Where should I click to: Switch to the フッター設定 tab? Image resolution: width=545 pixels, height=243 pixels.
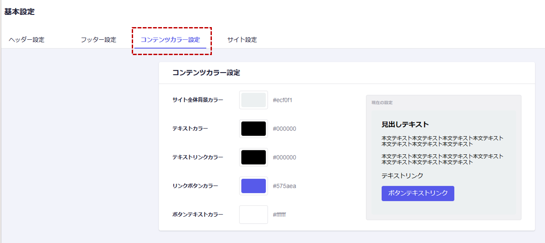(x=98, y=40)
